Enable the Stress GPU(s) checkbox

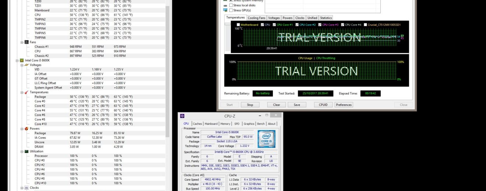pos(231,10)
